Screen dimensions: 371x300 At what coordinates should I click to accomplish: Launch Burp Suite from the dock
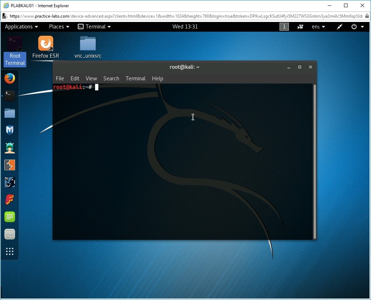click(x=10, y=165)
